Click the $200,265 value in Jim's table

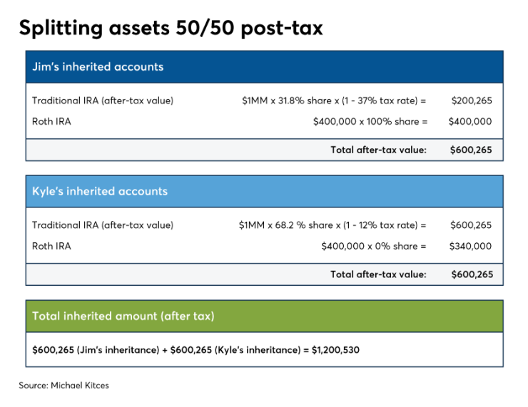[471, 101]
